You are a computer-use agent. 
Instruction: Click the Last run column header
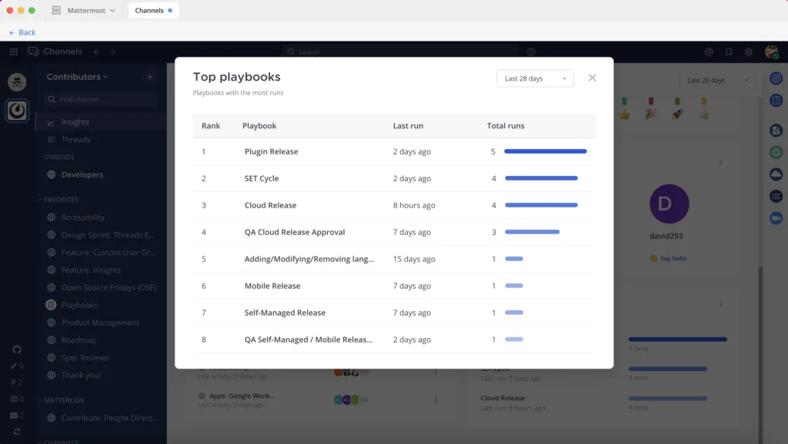tap(408, 126)
